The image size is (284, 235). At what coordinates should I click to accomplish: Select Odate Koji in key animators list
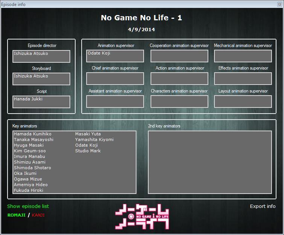coord(87,145)
